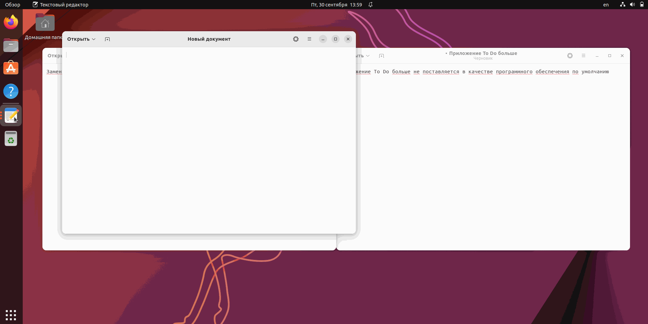Select the Домашняя папка desktop folder

[x=45, y=26]
